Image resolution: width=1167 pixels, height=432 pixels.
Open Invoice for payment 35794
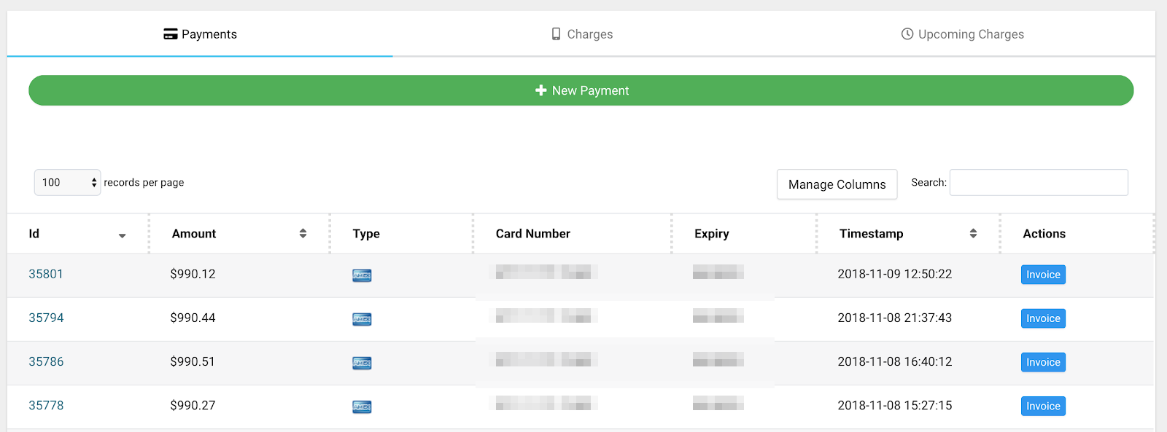[1043, 318]
